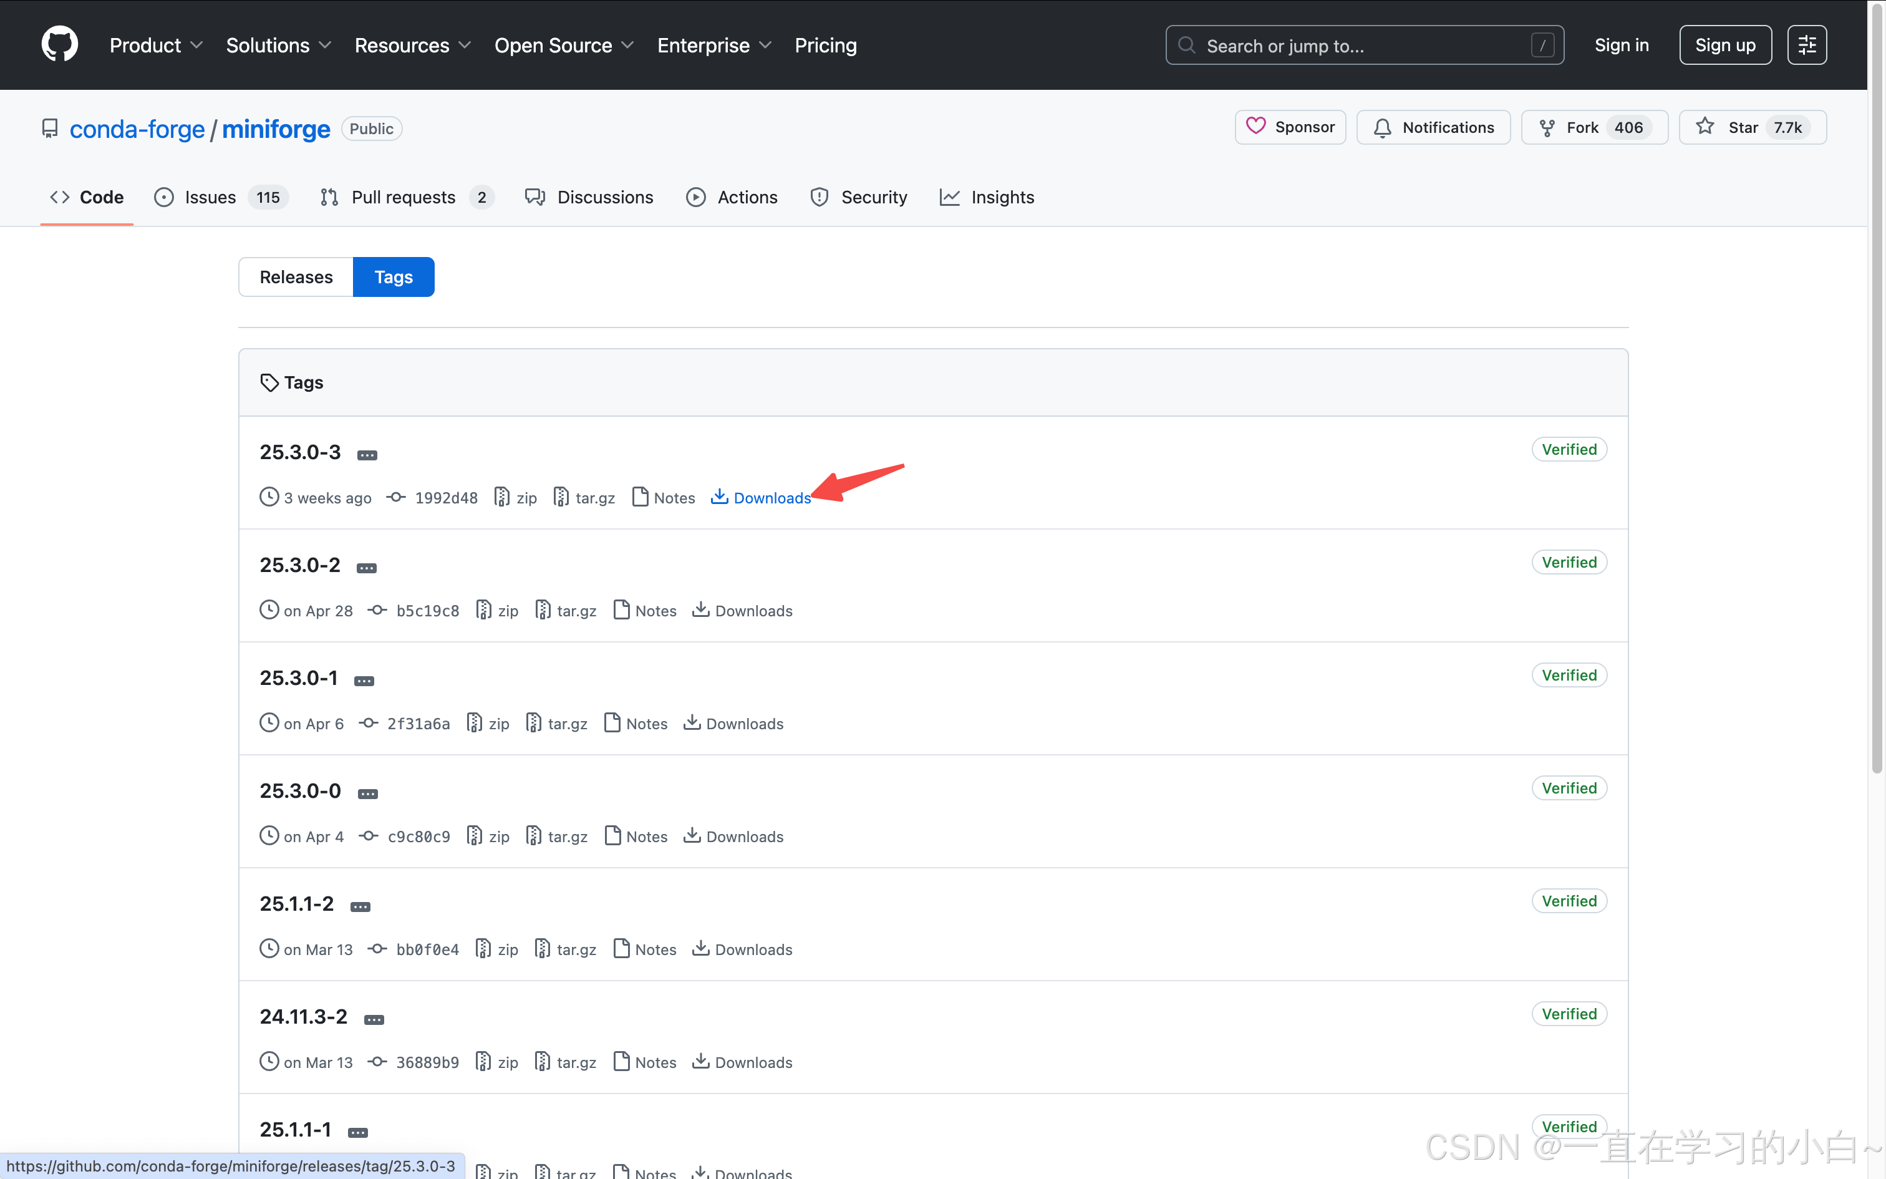Viewport: 1886px width, 1179px height.
Task: Open the Product dropdown menu
Action: point(156,45)
